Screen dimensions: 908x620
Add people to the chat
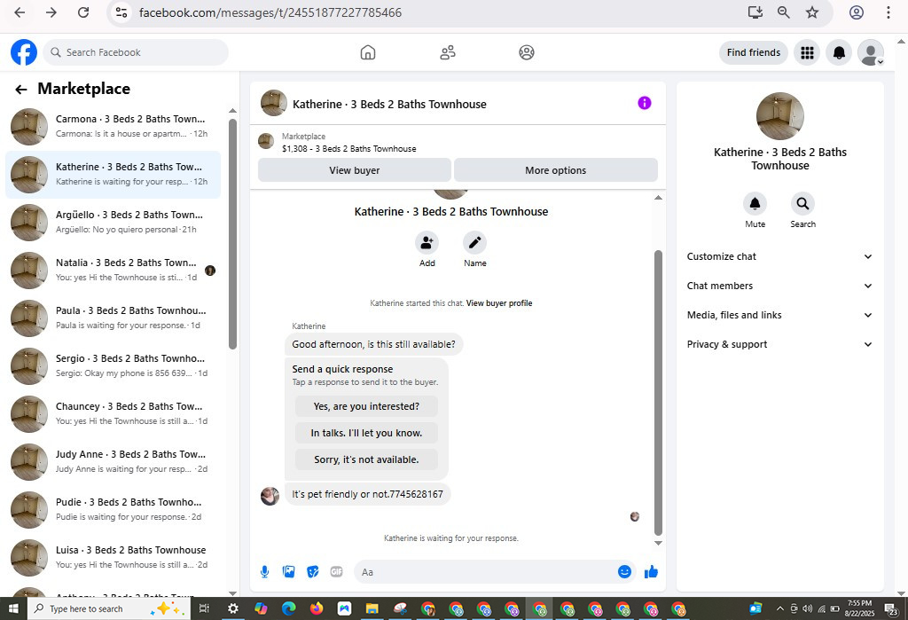click(427, 243)
